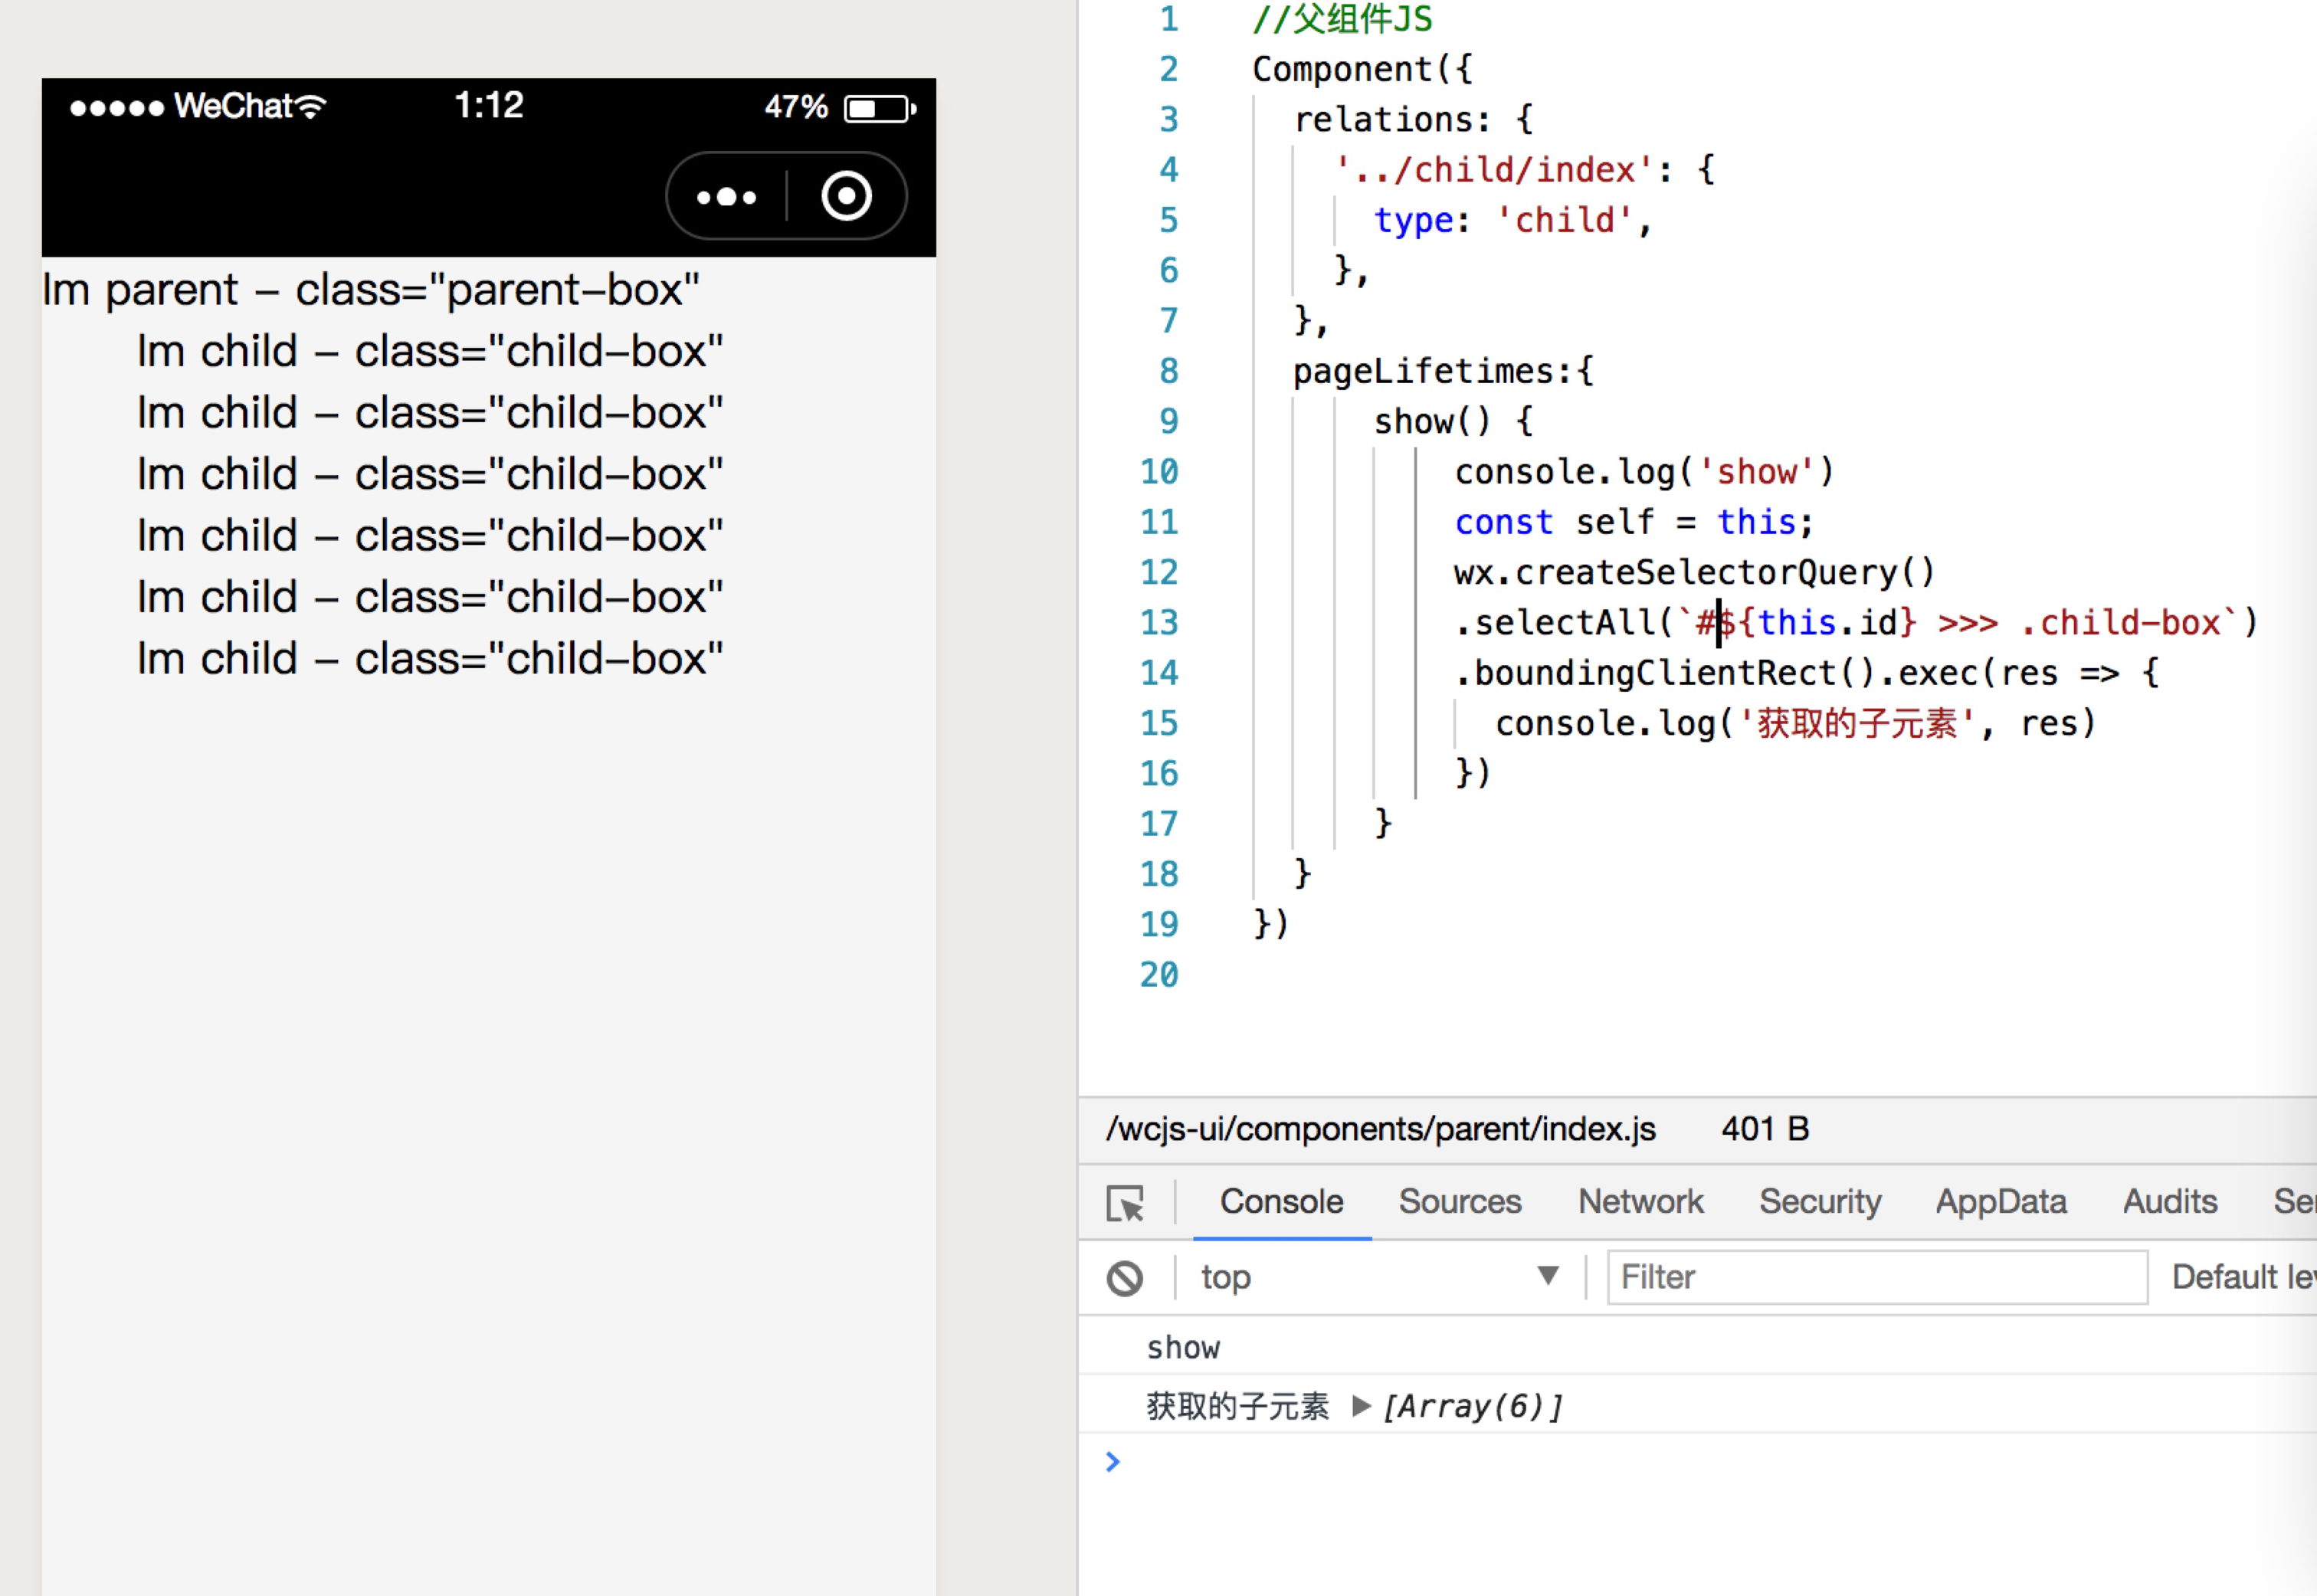This screenshot has width=2317, height=1596.
Task: Click line number 13 in gutter
Action: point(1159,623)
